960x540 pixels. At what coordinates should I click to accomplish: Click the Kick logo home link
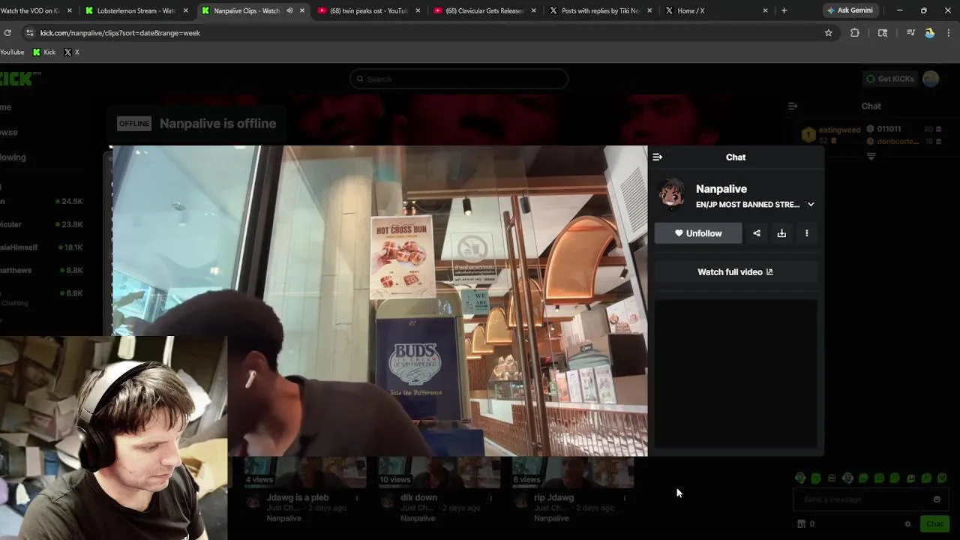[16, 79]
